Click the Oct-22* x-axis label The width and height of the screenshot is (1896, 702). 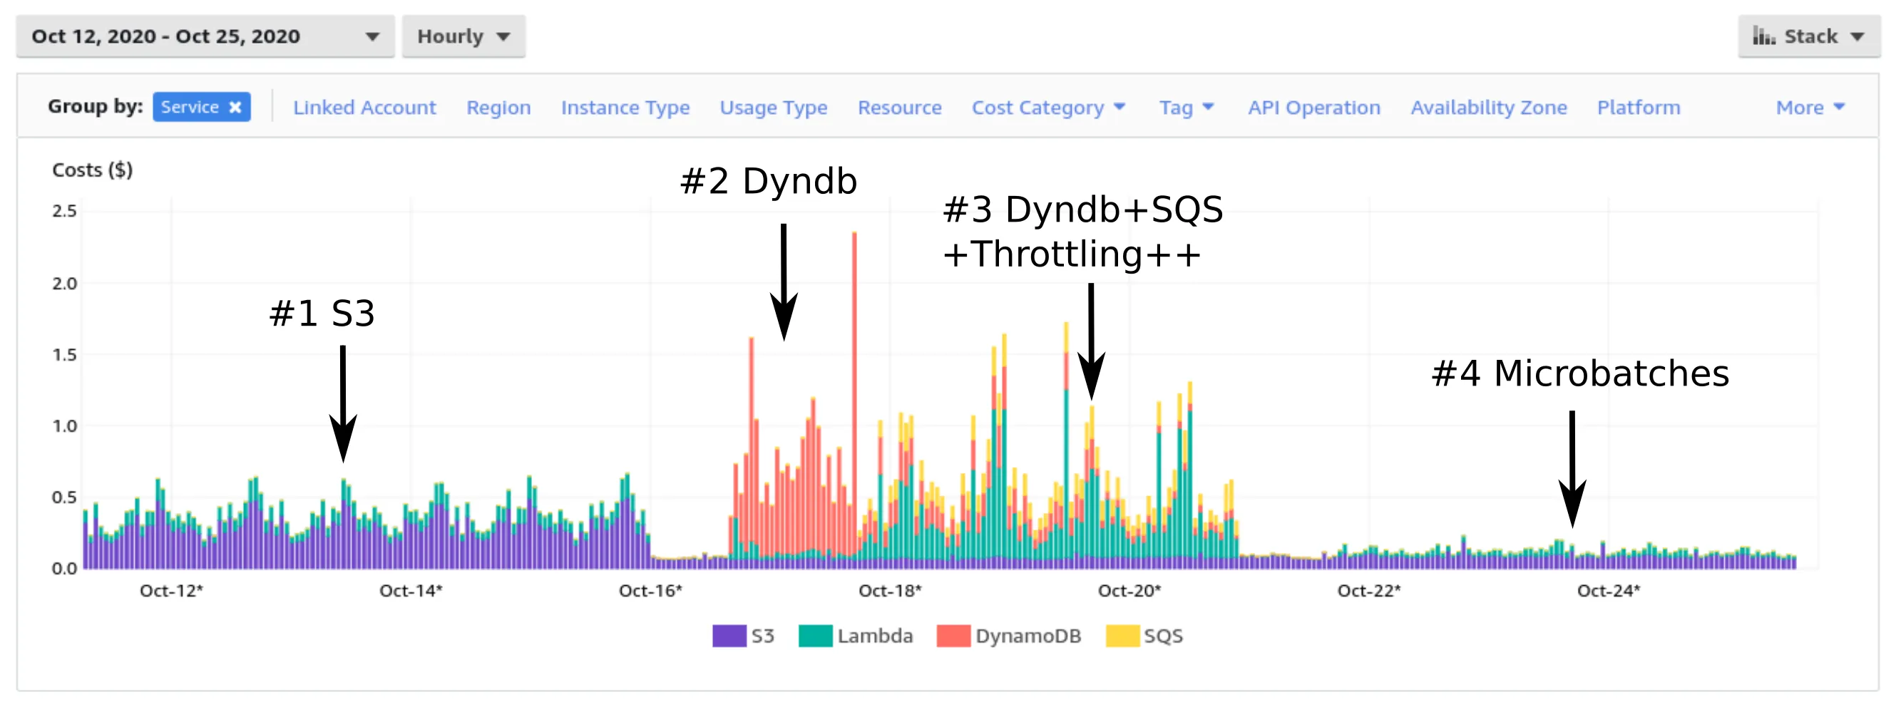click(1369, 591)
